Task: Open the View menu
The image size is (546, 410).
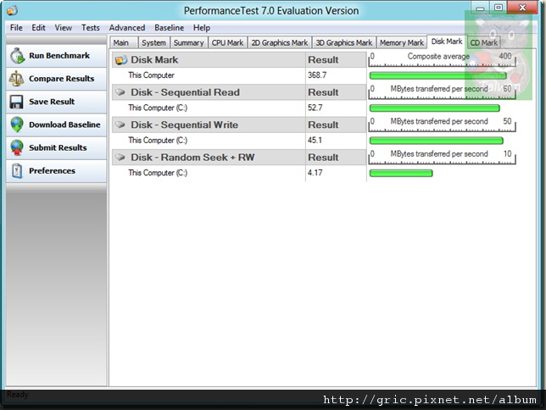Action: (x=63, y=27)
